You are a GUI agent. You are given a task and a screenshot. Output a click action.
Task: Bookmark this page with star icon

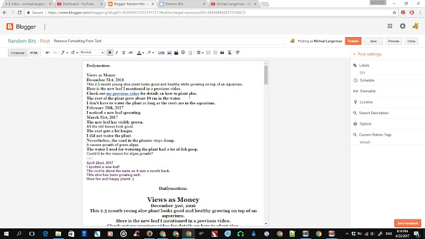click(394, 13)
